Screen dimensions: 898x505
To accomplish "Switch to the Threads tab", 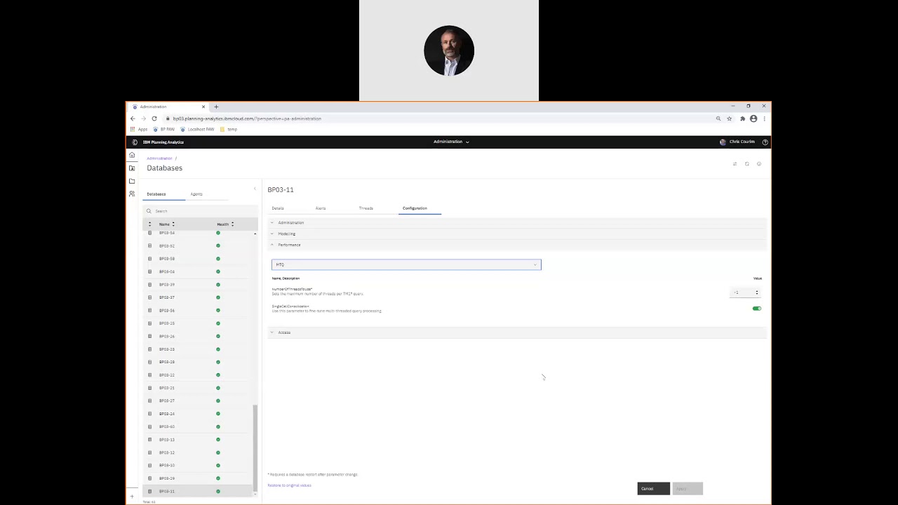I will (x=366, y=208).
